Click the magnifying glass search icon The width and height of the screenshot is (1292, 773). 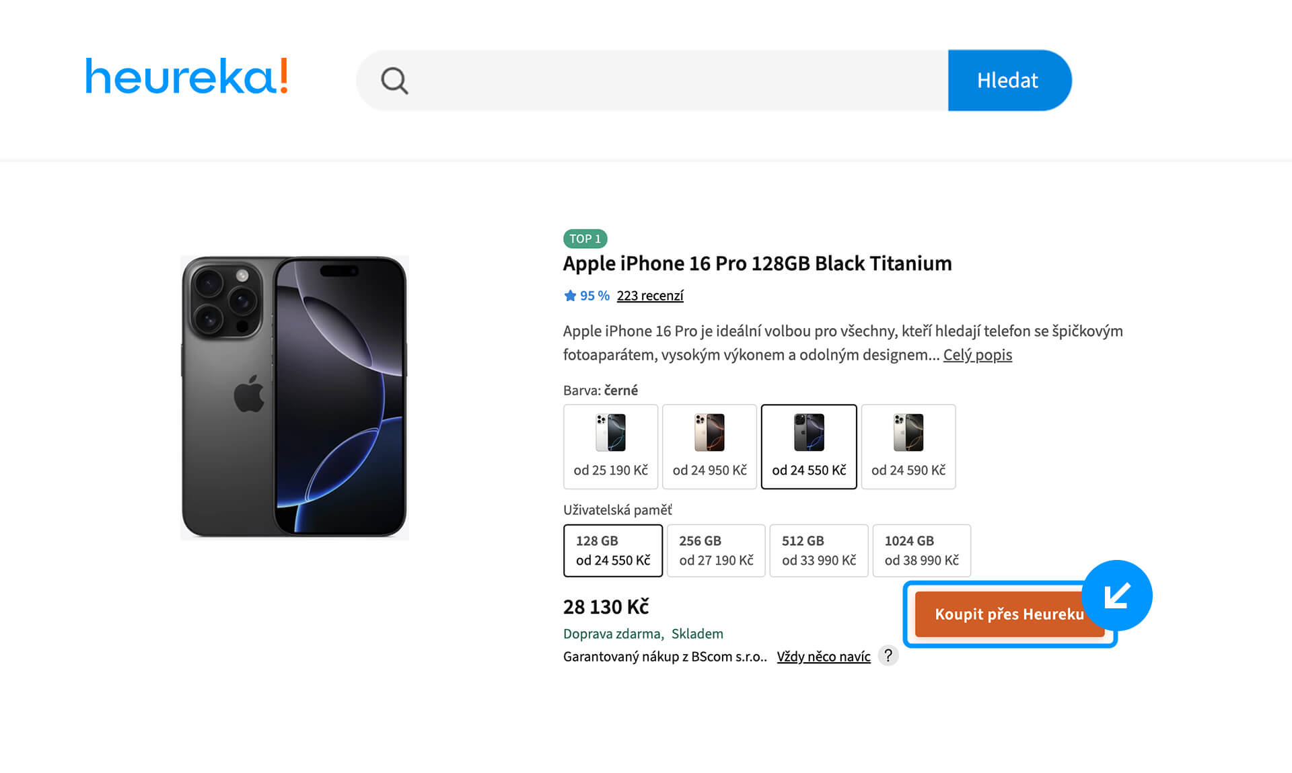pyautogui.click(x=394, y=81)
